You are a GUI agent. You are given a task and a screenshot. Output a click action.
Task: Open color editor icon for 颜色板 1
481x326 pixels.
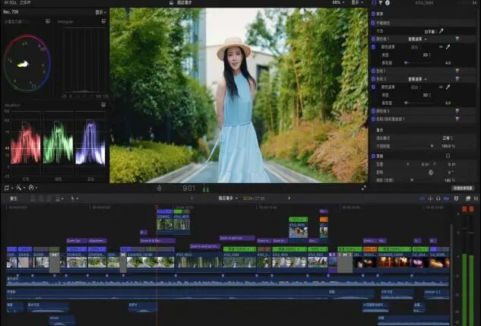[457, 39]
